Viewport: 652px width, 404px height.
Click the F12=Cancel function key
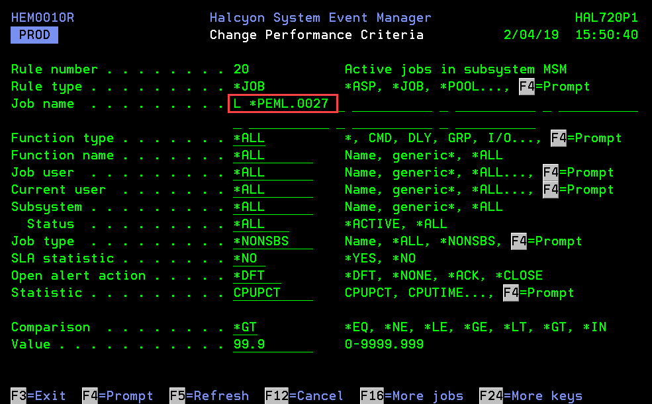click(304, 395)
